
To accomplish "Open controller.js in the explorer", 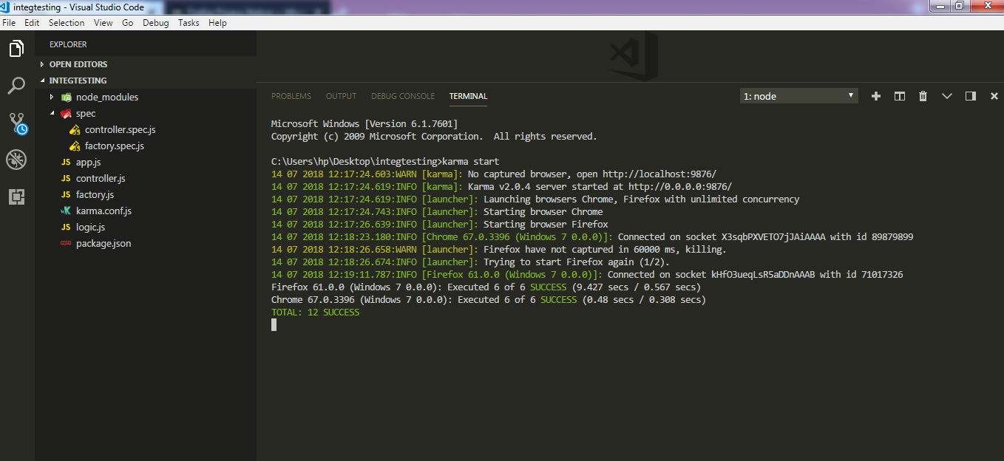I will click(101, 178).
